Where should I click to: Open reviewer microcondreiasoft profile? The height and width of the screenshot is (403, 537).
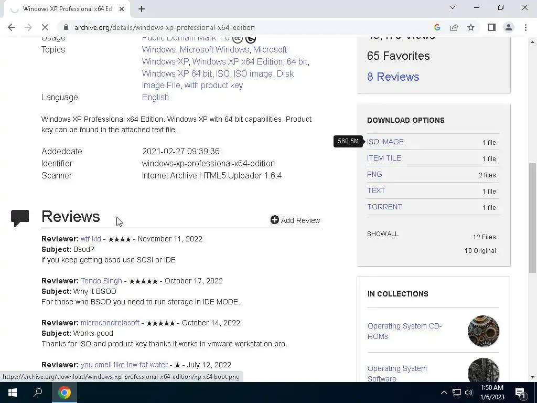pos(110,323)
